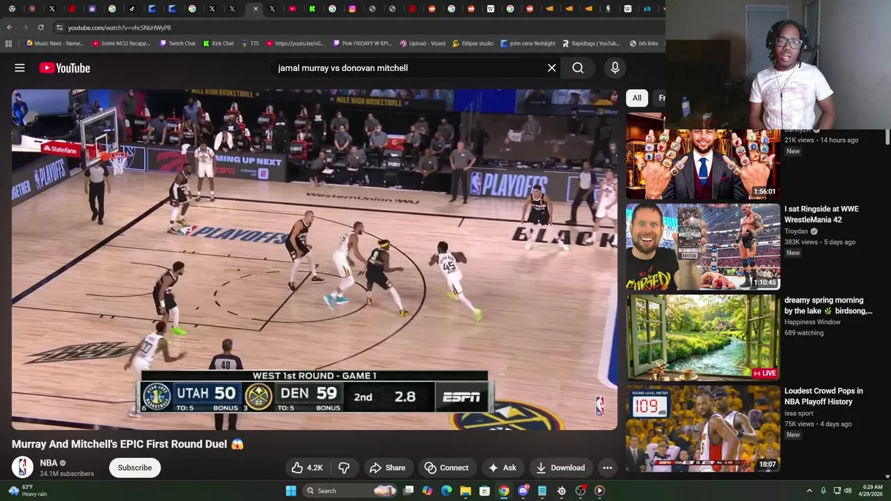
Task: Open Discord from taskbar
Action: tap(523, 491)
